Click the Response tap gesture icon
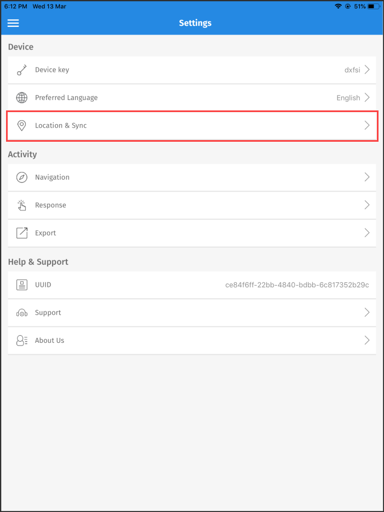Viewport: 384px width, 512px height. [x=21, y=205]
